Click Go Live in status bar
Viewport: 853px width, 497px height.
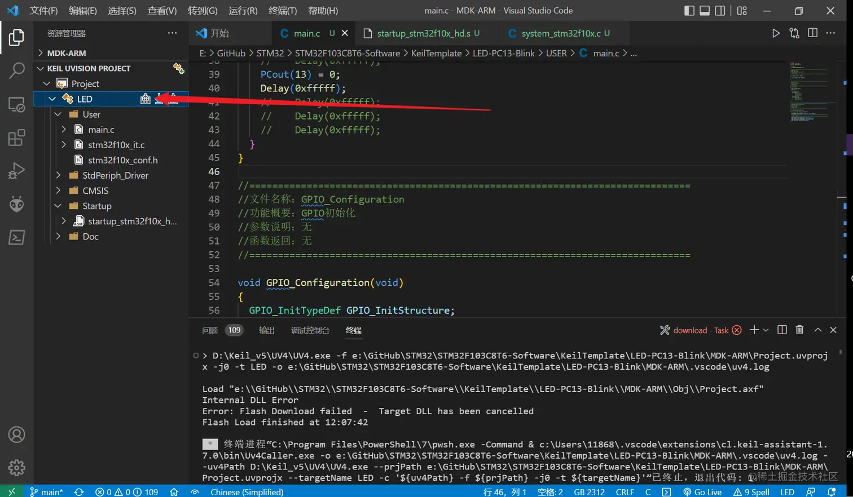[x=702, y=492]
